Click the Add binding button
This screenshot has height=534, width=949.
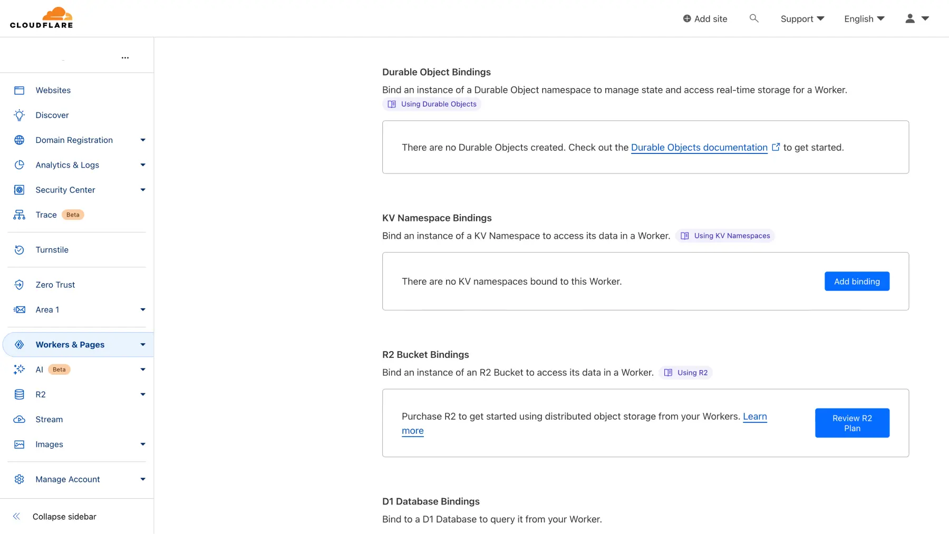(857, 281)
